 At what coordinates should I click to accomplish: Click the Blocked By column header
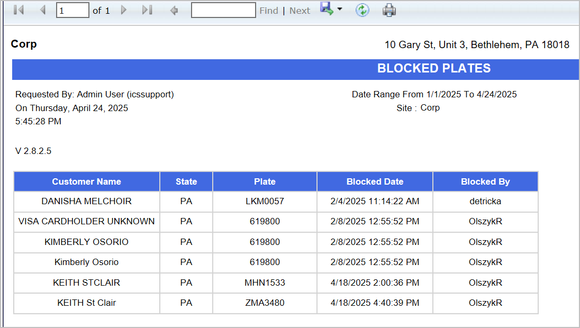pos(485,181)
